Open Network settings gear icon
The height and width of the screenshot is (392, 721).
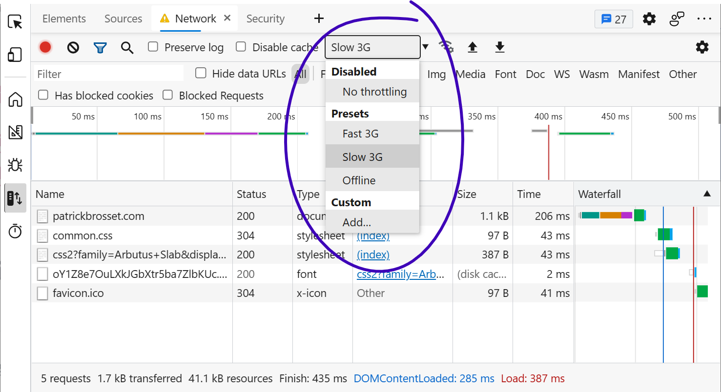(702, 47)
